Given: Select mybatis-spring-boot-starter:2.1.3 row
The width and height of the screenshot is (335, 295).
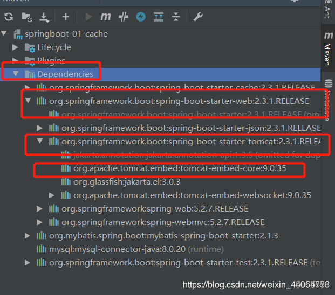Looking at the screenshot, I should pyautogui.click(x=160, y=236).
